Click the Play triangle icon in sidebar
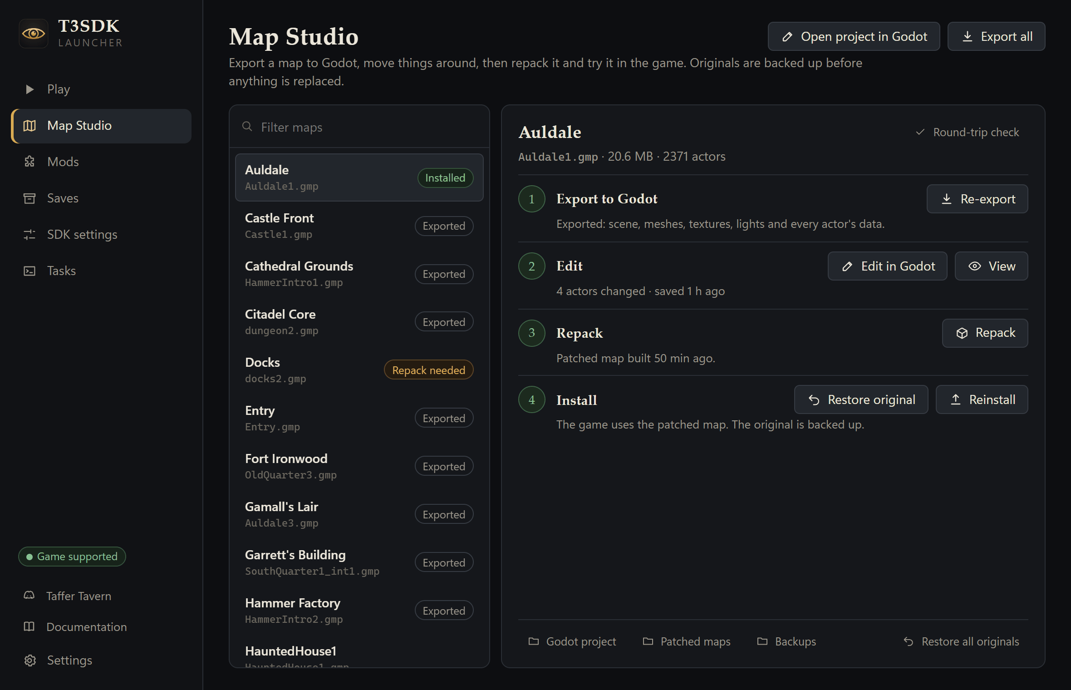The image size is (1071, 690). pyautogui.click(x=29, y=89)
